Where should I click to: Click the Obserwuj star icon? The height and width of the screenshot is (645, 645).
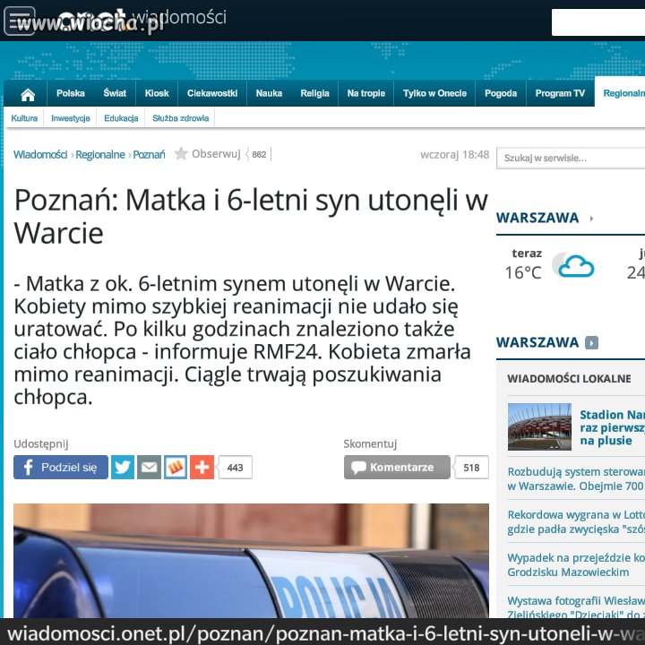pos(181,154)
